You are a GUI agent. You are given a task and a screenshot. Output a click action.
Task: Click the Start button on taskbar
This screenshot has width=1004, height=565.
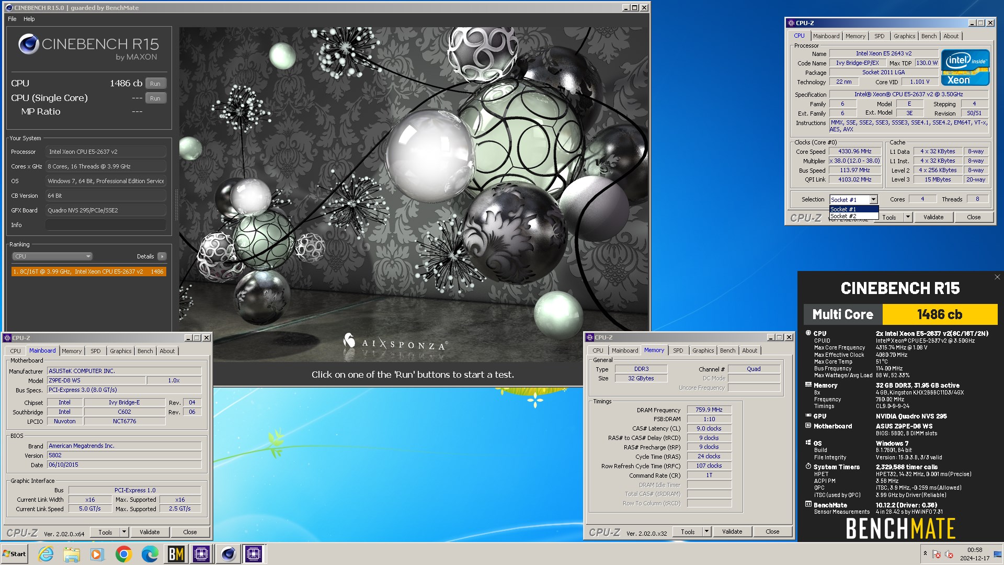(x=14, y=554)
